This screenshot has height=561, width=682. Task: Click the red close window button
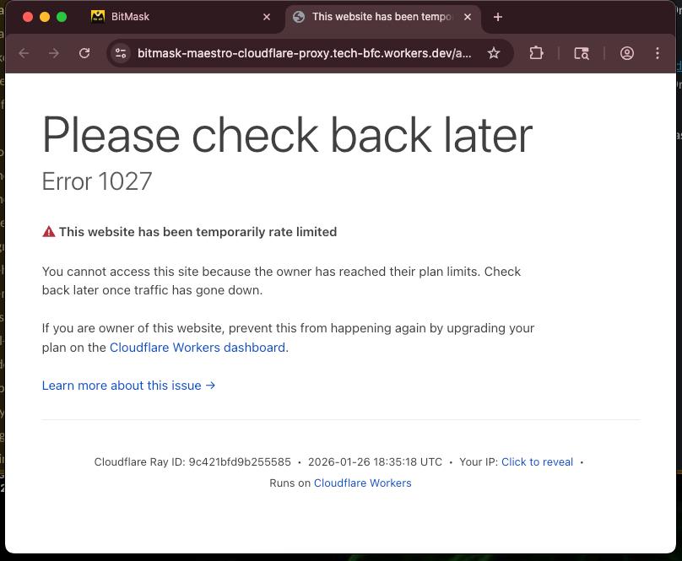point(28,17)
